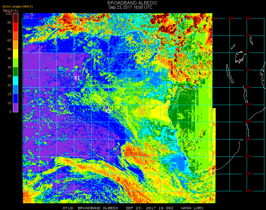Screen dimensions: 266x210
Task: Click legend value 10
Action: tap(9, 103)
